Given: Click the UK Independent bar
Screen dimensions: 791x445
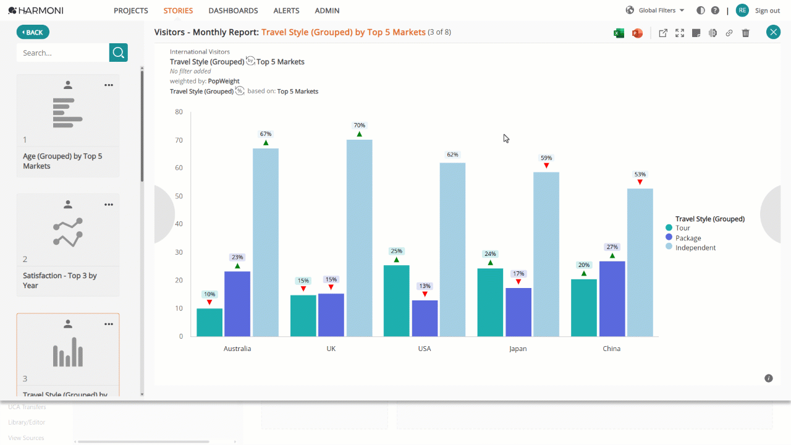Looking at the screenshot, I should pos(359,238).
